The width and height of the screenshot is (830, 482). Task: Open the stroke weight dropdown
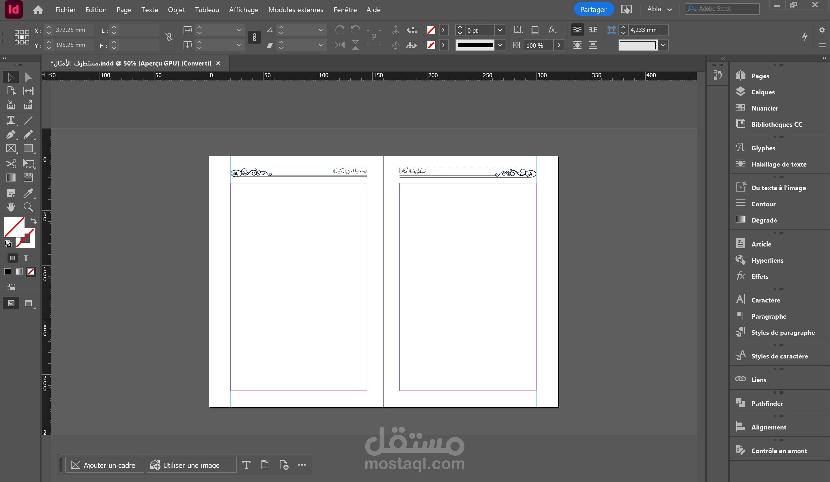500,30
